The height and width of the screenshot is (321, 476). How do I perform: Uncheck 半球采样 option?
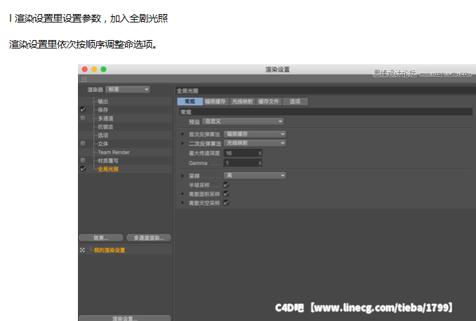pos(226,185)
